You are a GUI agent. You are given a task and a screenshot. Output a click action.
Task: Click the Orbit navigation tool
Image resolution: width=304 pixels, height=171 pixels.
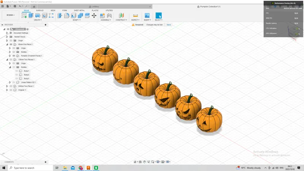click(135, 162)
